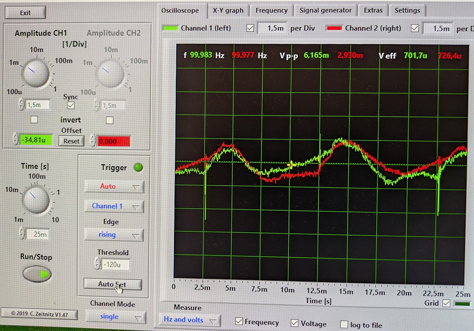The image size is (474, 331).
Task: Toggle the Sync checkbox
Action: pyautogui.click(x=71, y=106)
